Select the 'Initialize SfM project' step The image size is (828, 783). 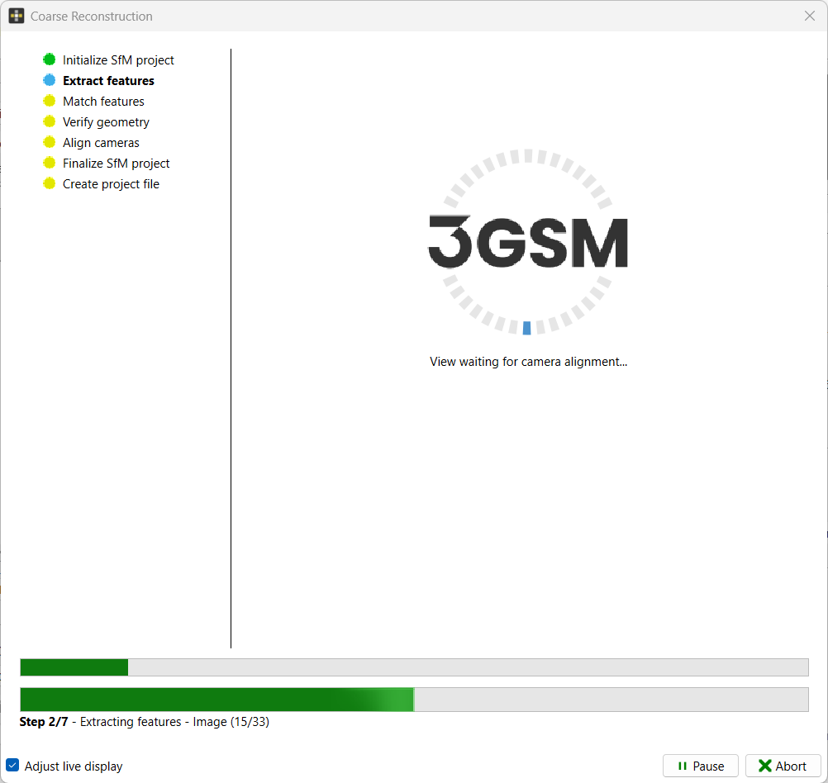click(118, 60)
